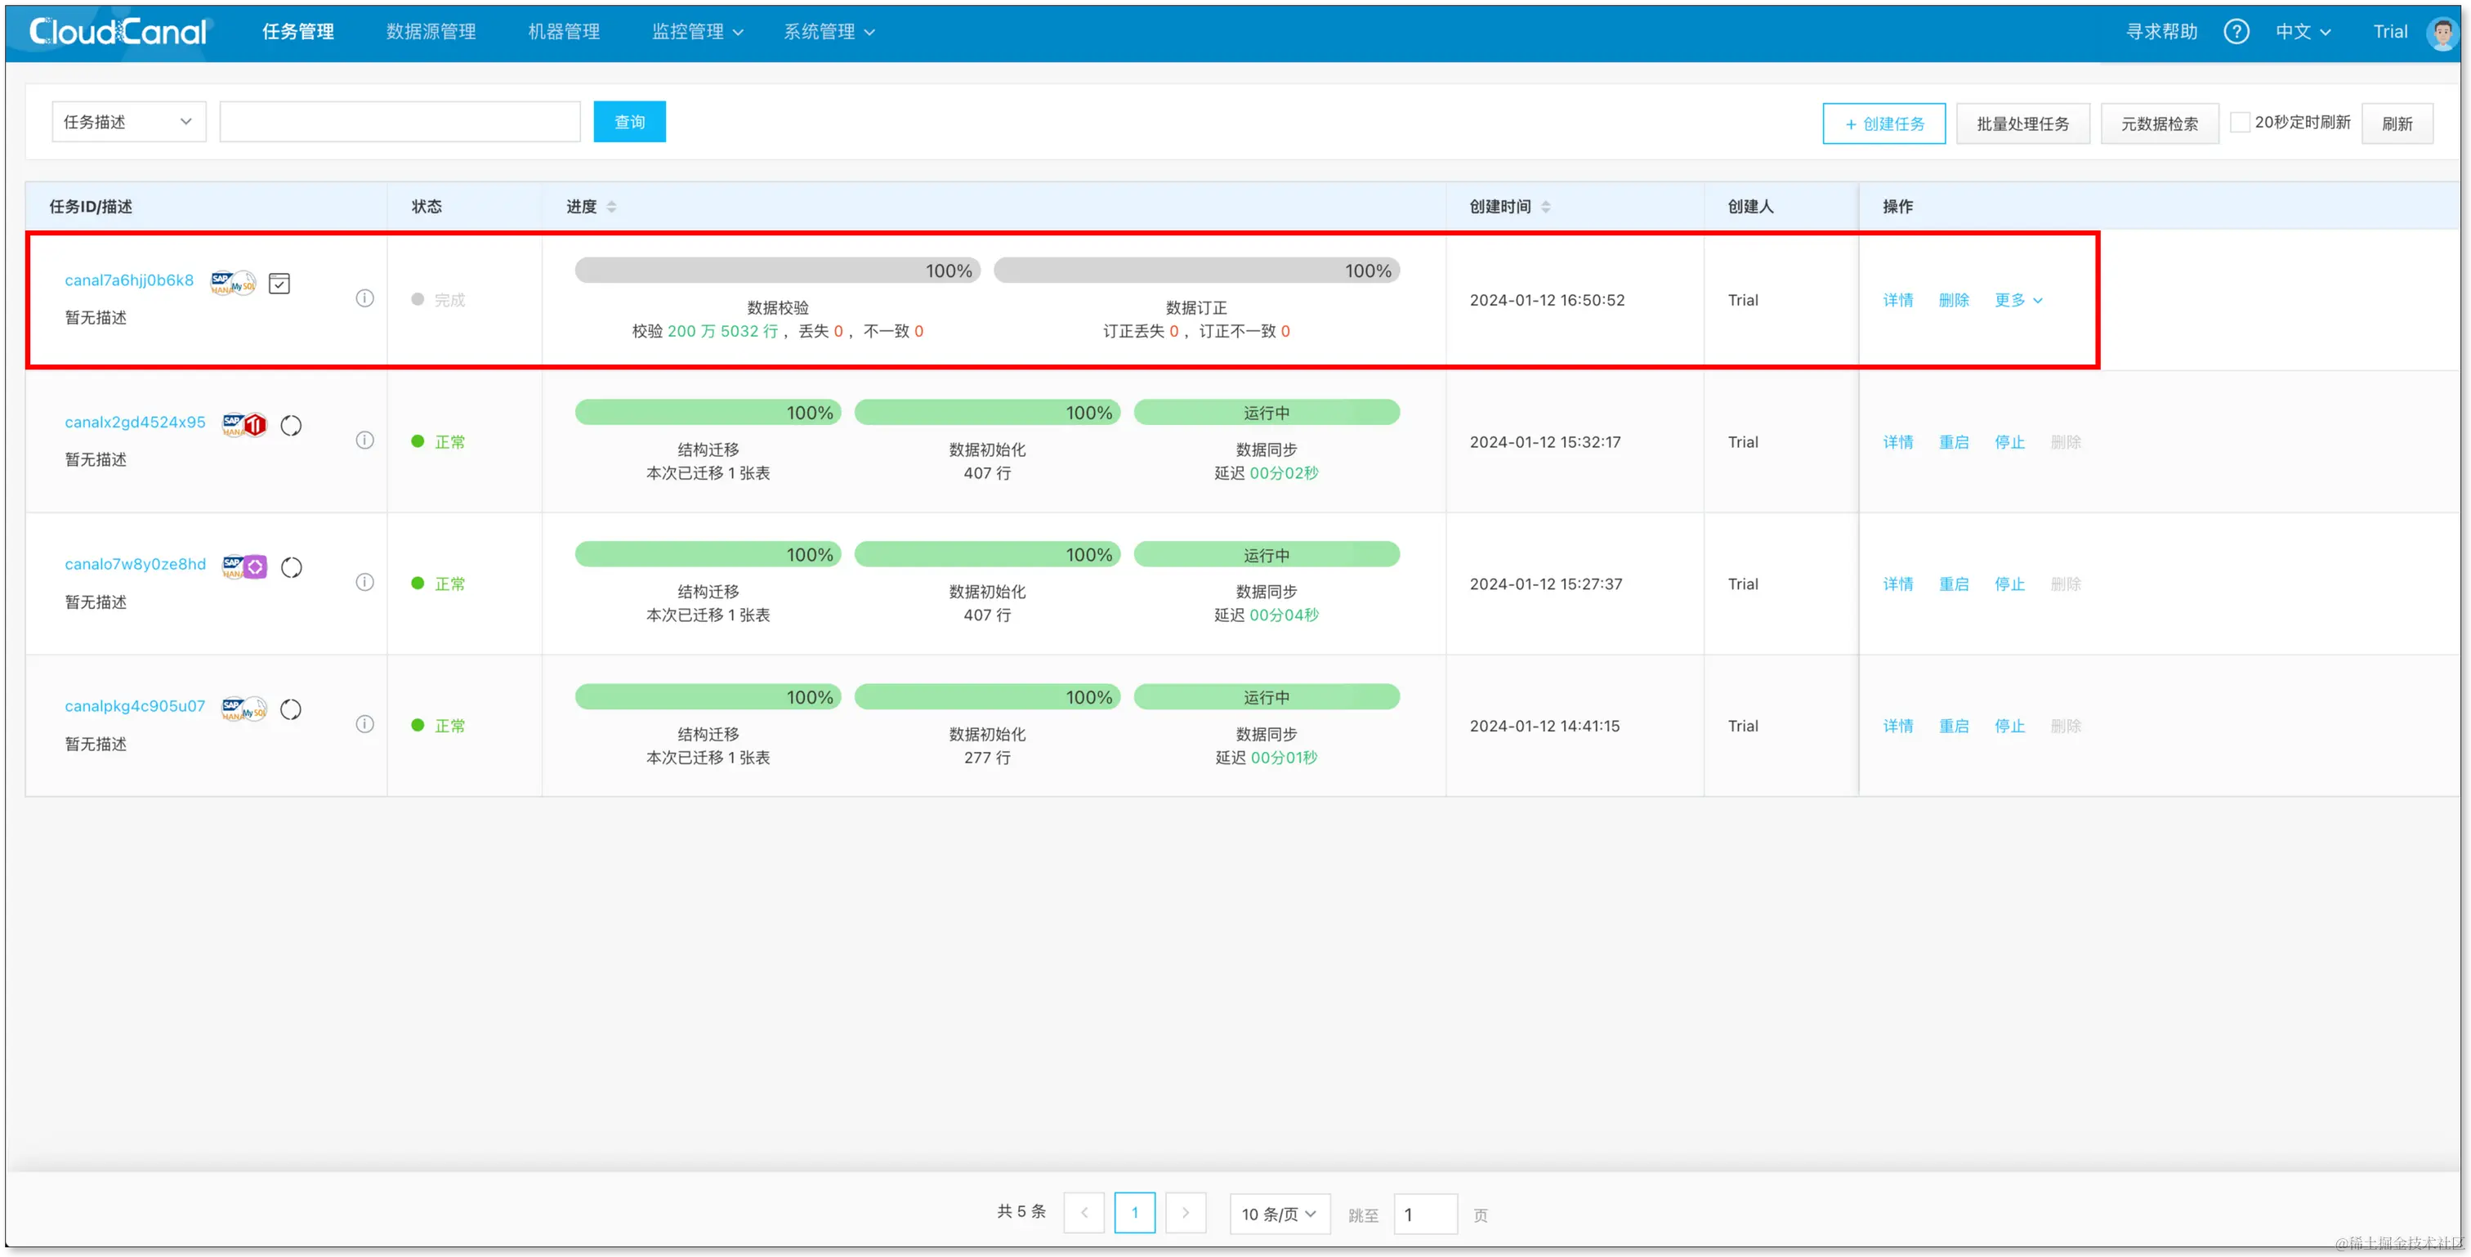Viewport: 2471px width, 1257px height.
Task: Click creation time 2024-01-12 16:50:52
Action: 1548,299
